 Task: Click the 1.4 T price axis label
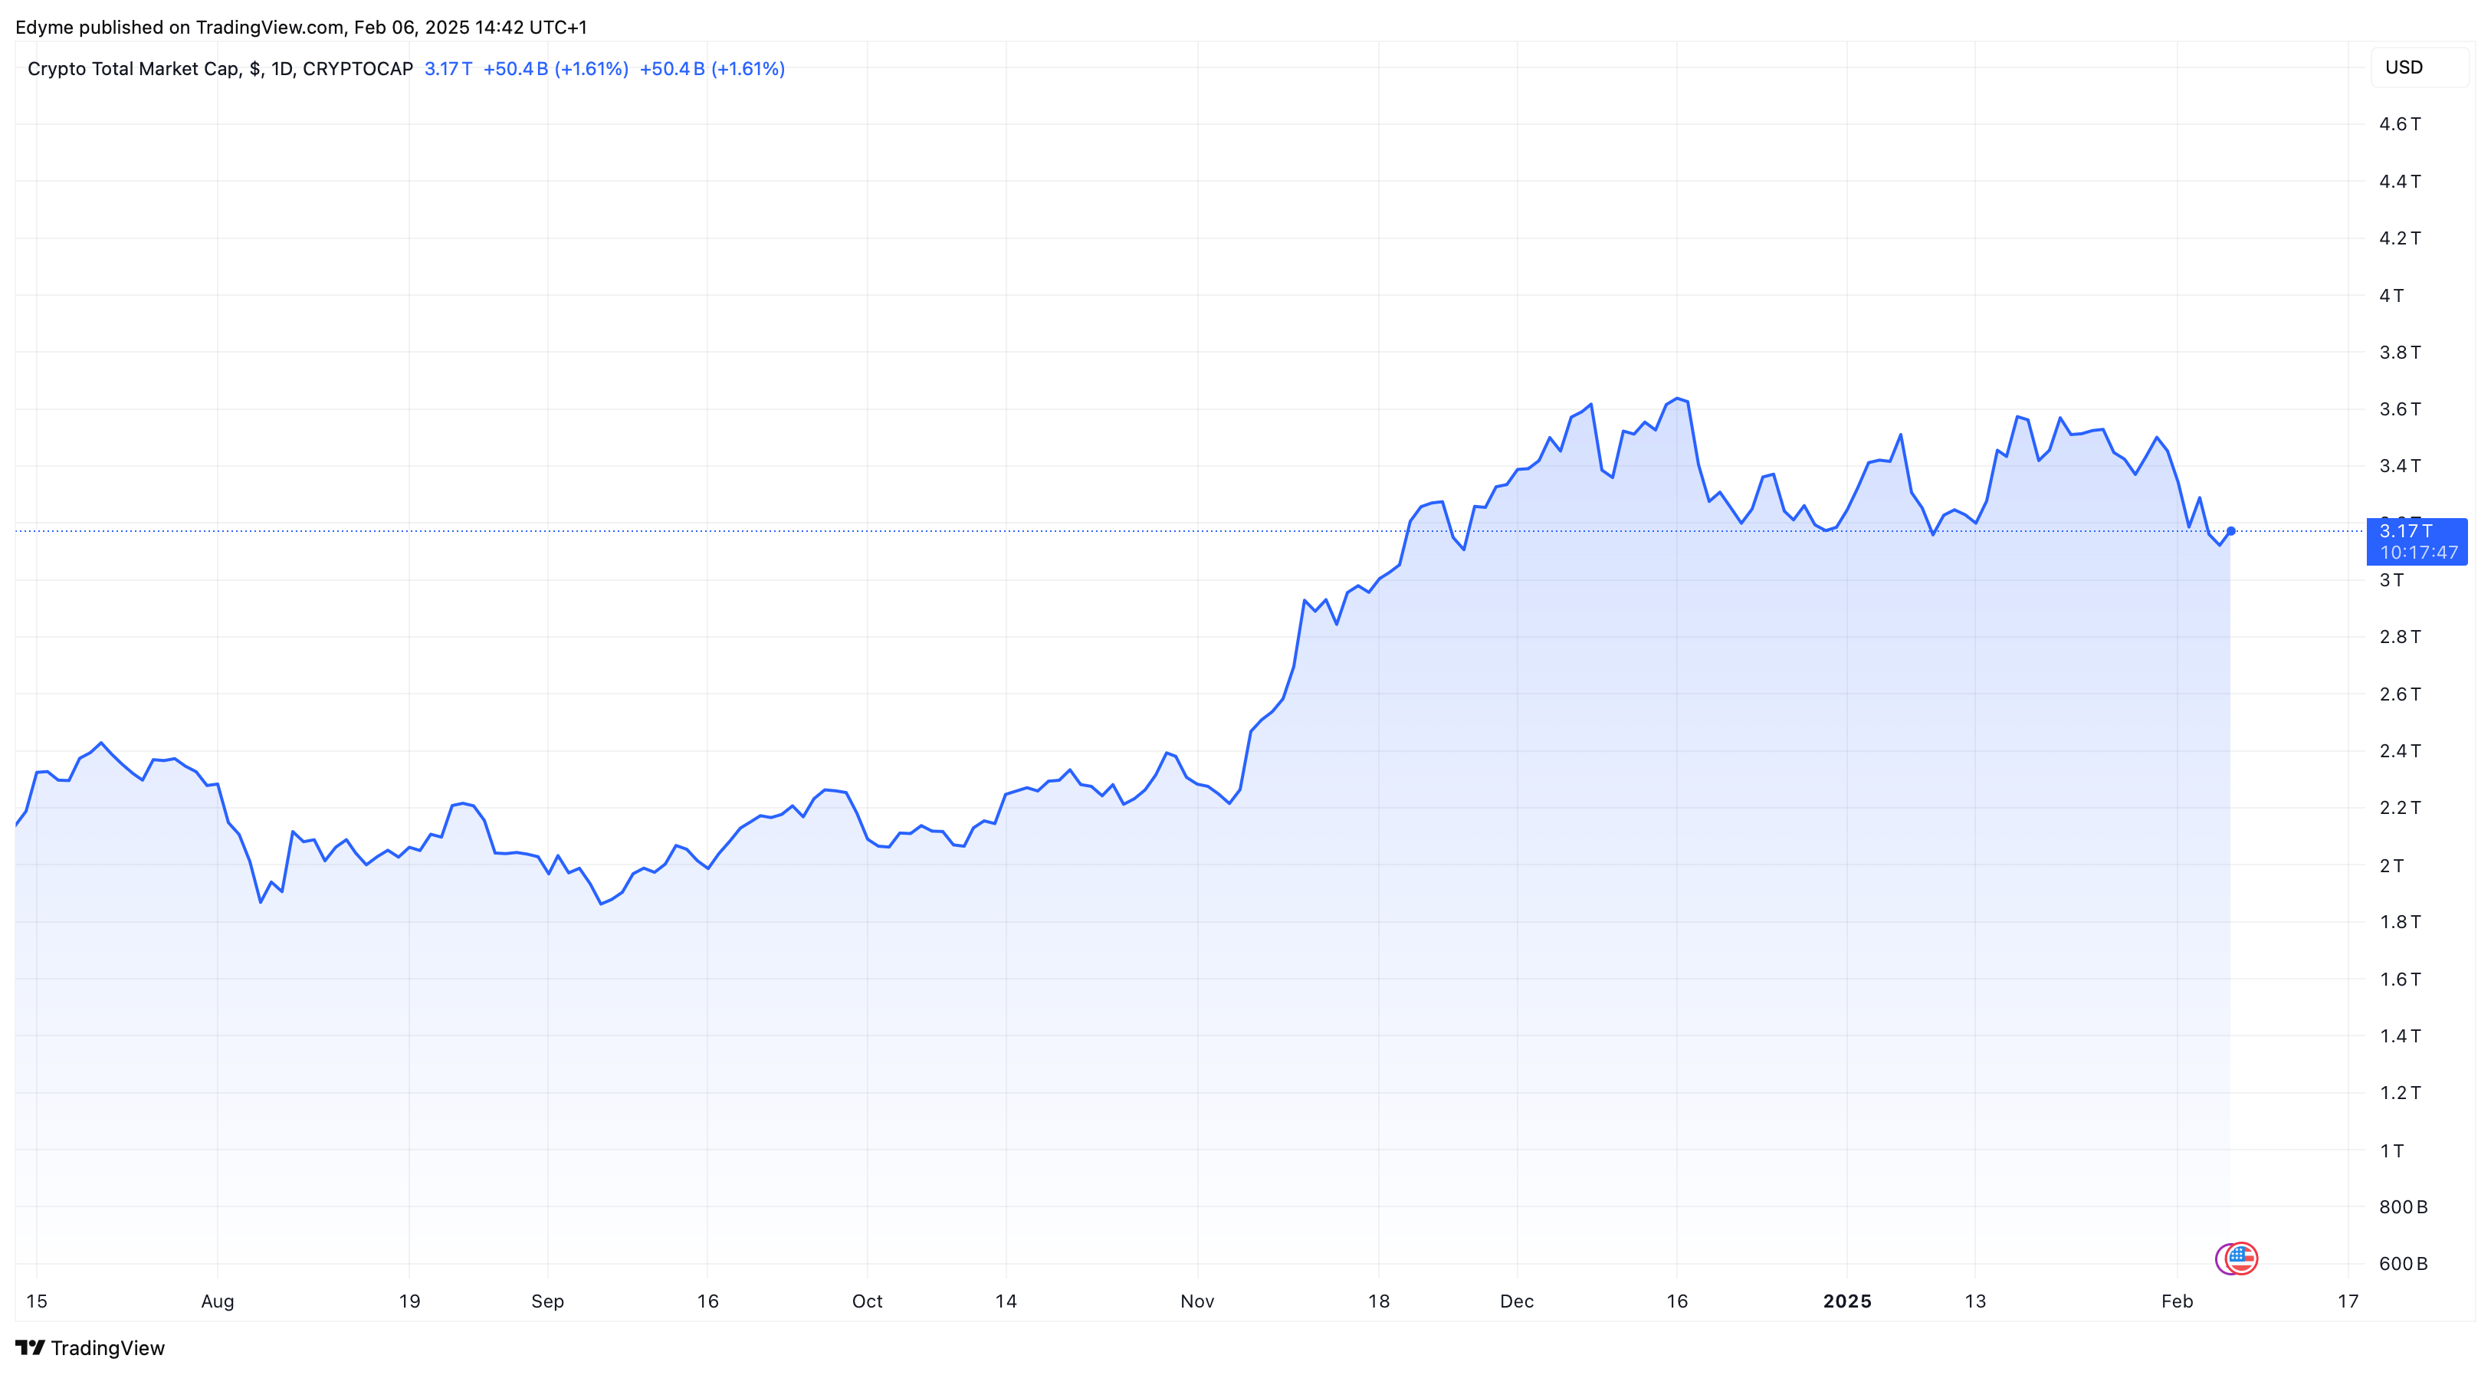(x=2400, y=1035)
